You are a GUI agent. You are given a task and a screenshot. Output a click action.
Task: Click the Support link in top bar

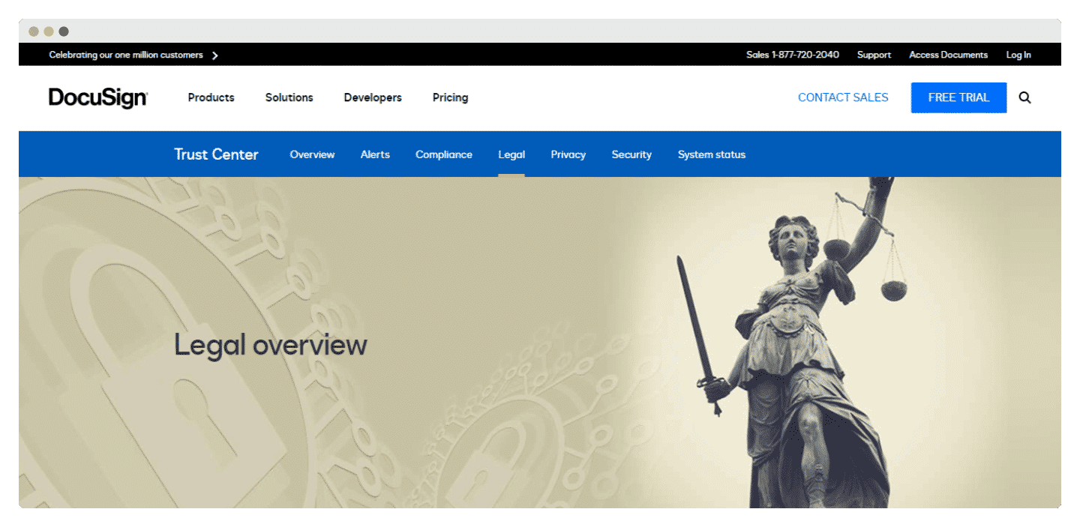874,55
